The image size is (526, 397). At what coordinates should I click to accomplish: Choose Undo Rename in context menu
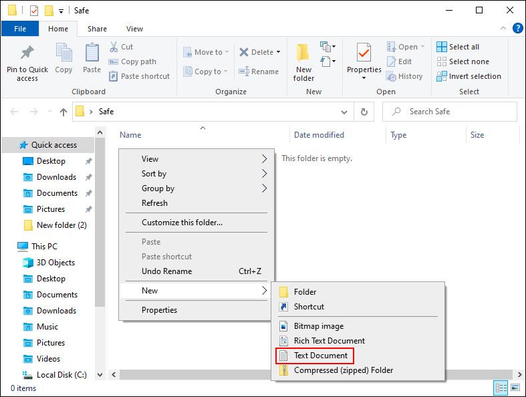point(196,271)
